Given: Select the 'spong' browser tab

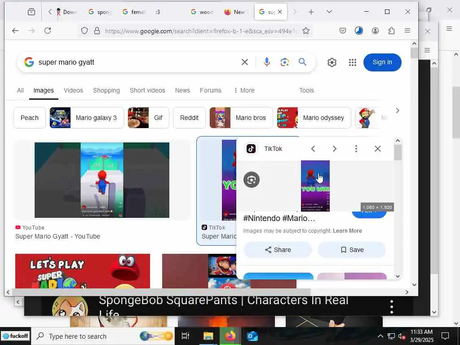Looking at the screenshot, I should (x=100, y=12).
